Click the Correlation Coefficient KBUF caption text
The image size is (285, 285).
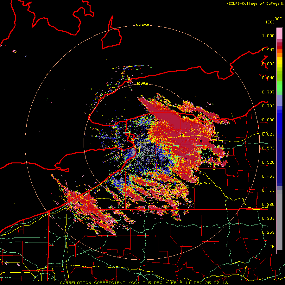tap(144, 283)
